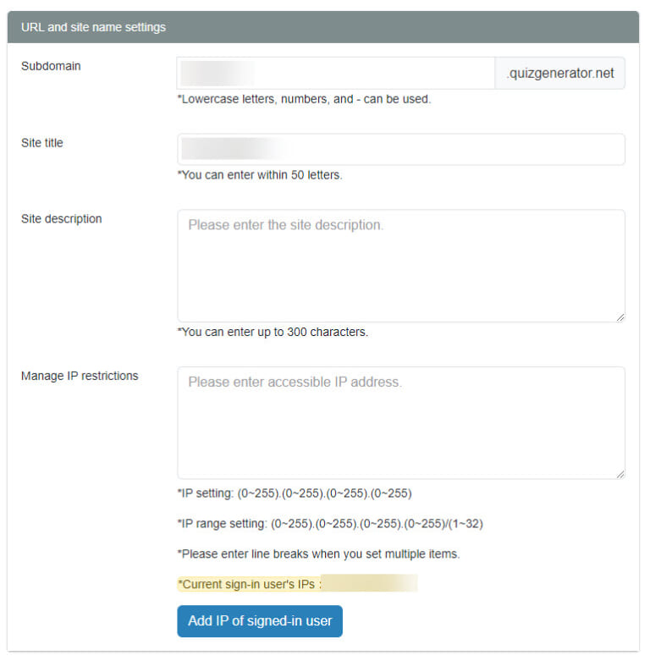Click the Site description resize handle
The image size is (650, 661).
click(x=620, y=317)
